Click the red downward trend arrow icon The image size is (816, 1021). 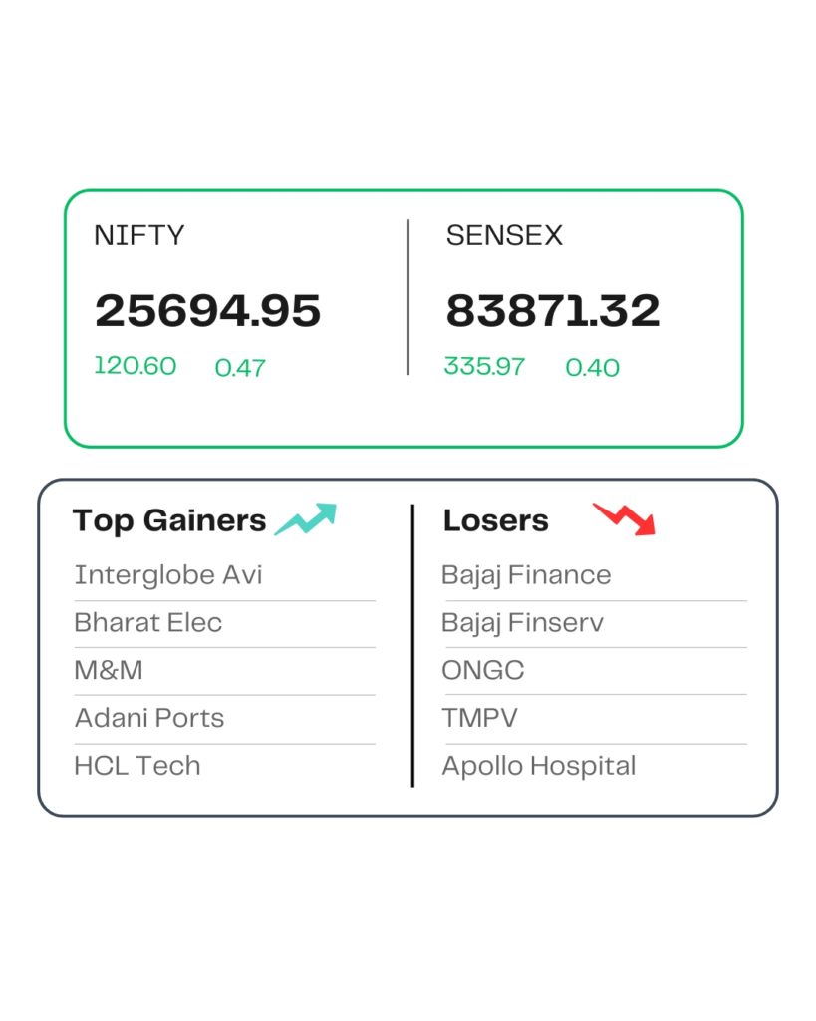pyautogui.click(x=625, y=518)
